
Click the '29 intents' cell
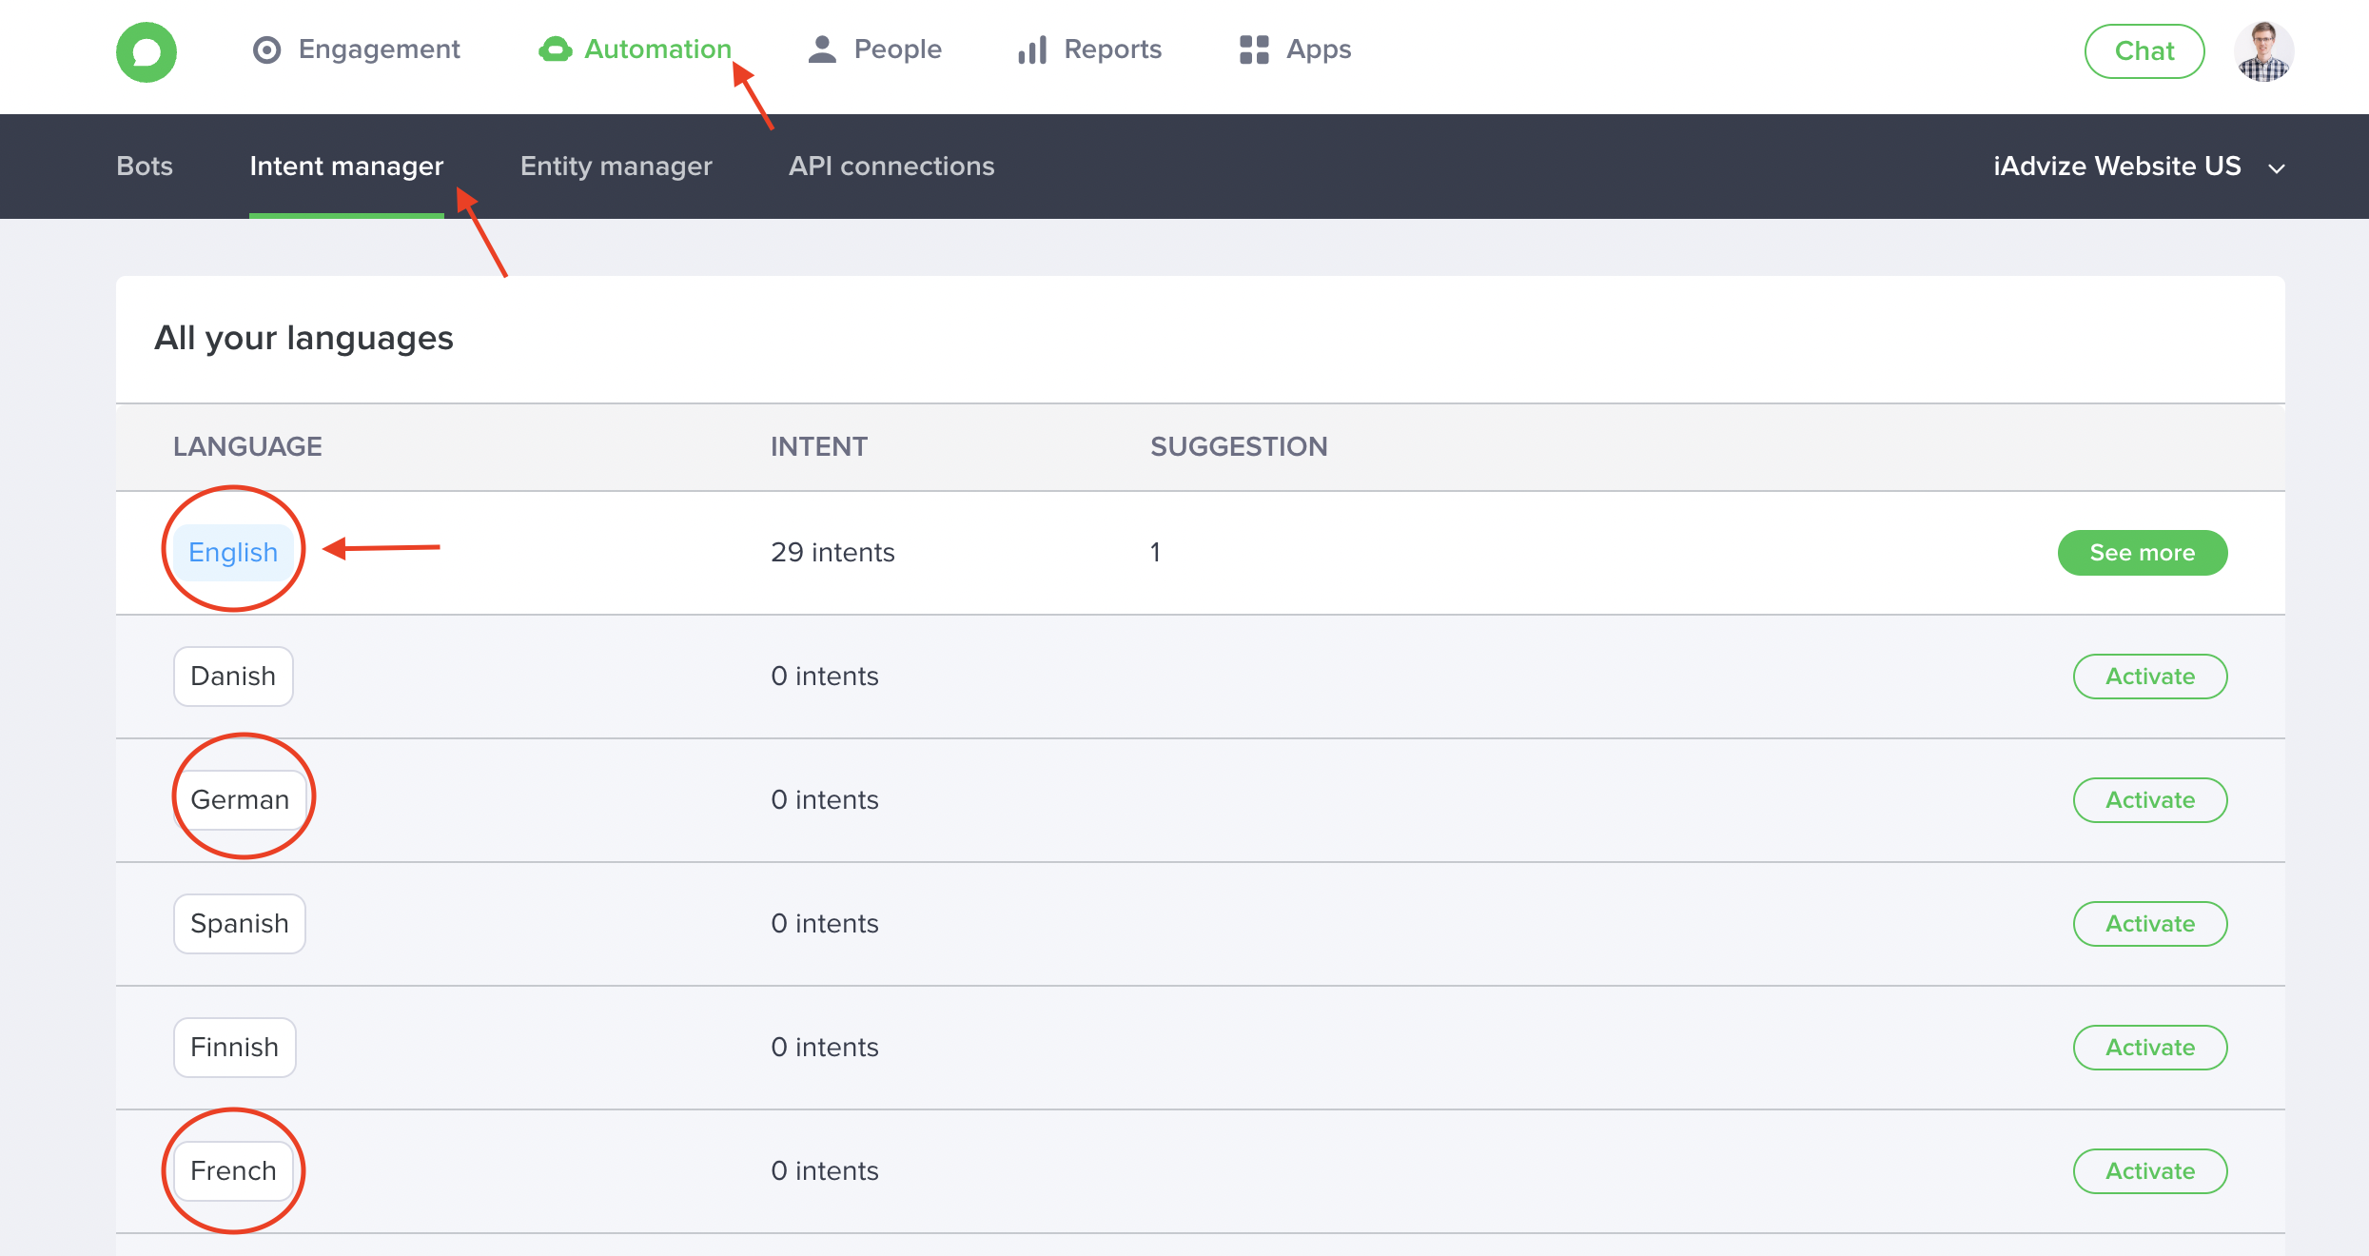(x=832, y=553)
